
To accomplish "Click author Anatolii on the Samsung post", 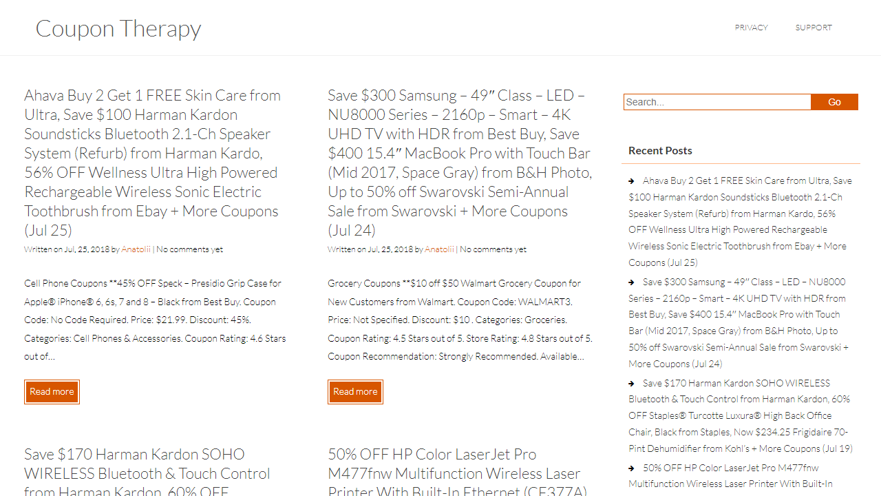I will (439, 249).
